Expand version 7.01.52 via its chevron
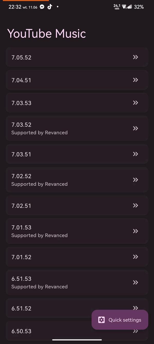The image size is (154, 344). (x=135, y=257)
